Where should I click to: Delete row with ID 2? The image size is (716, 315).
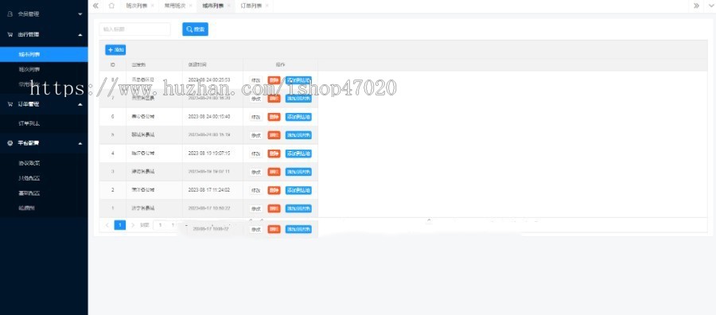tap(274, 190)
